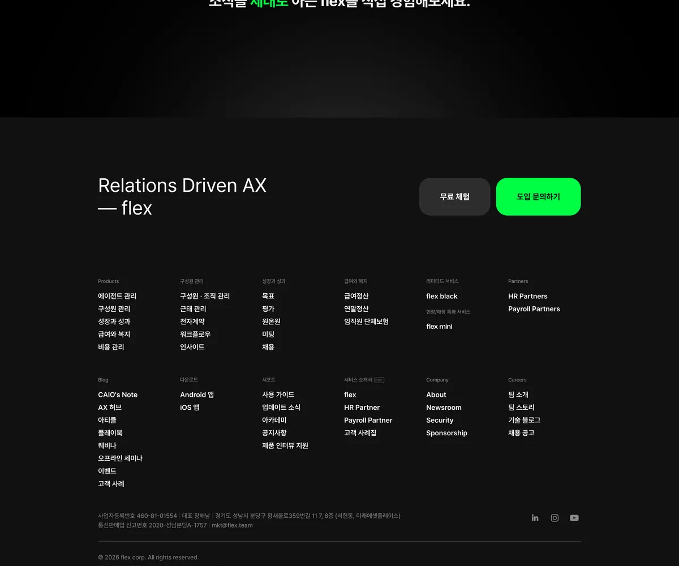Viewport: 679px width, 566px height.
Task: Open 전자계약 link
Action: [192, 321]
